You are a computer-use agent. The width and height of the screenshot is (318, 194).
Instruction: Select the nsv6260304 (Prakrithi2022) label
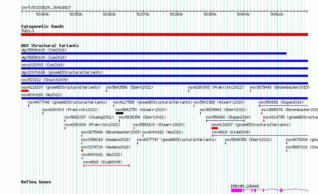tap(92, 125)
